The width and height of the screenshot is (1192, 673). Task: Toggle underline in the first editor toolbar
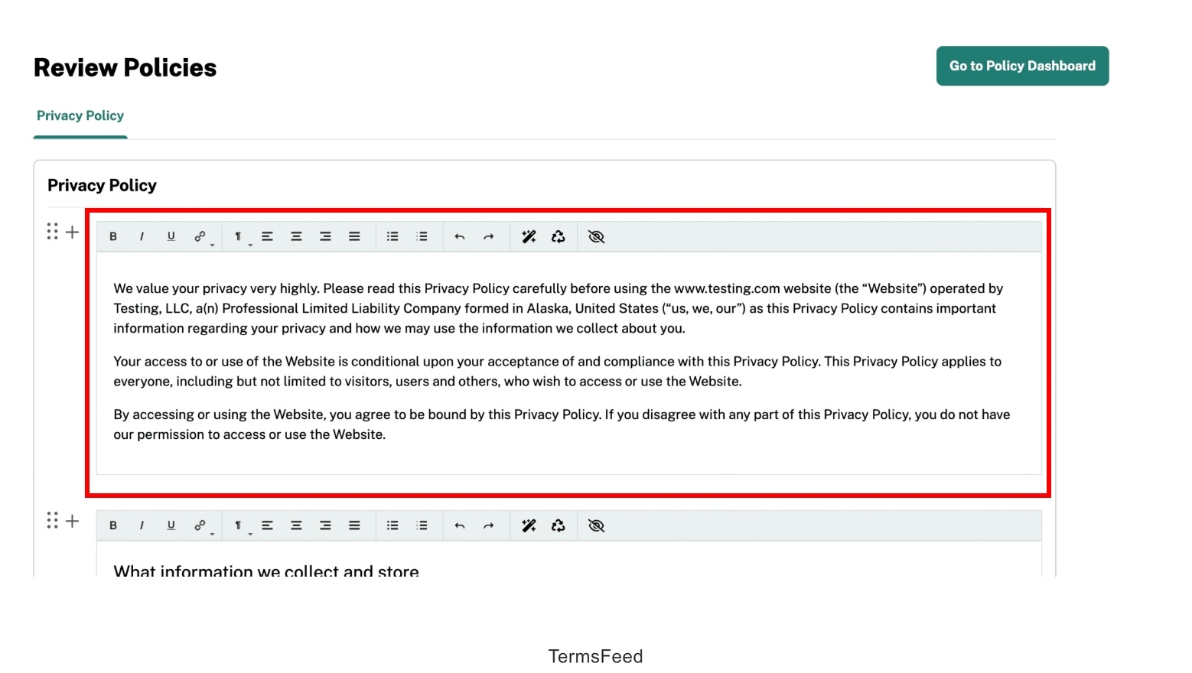pyautogui.click(x=171, y=236)
